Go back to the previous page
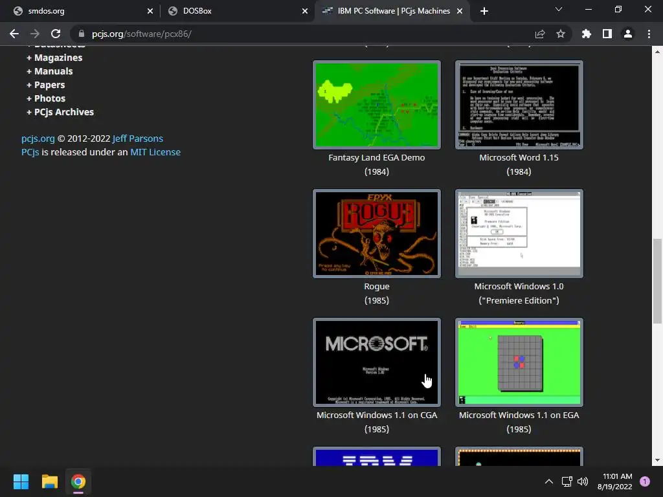 (x=14, y=34)
